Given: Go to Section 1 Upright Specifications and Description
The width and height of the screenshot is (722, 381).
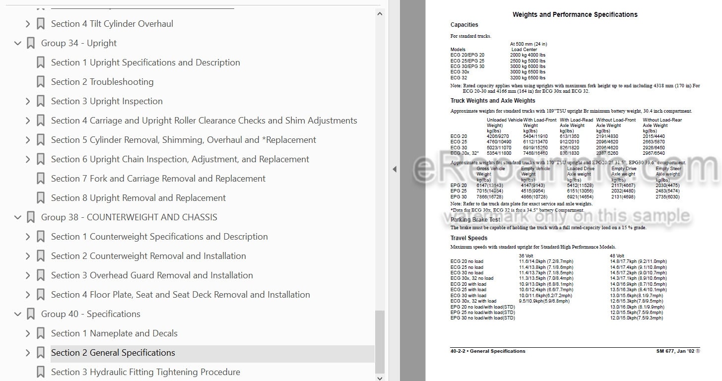Looking at the screenshot, I should [x=145, y=63].
